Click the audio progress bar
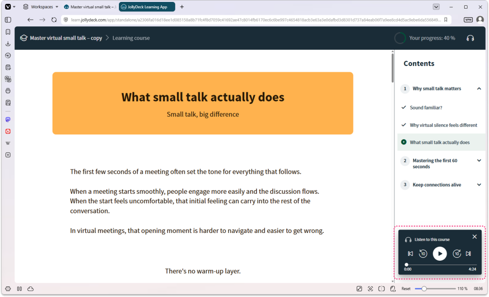Viewport: 489px width, 297px height. pos(441,264)
